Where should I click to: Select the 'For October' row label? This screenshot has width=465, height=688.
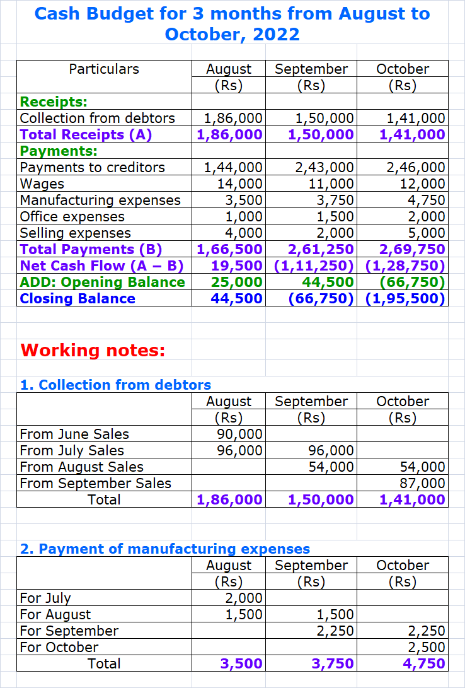coord(59,647)
